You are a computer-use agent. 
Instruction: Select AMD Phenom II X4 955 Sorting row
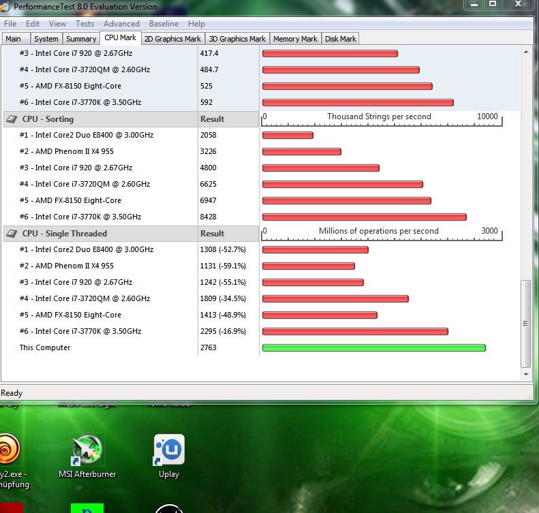(261, 151)
